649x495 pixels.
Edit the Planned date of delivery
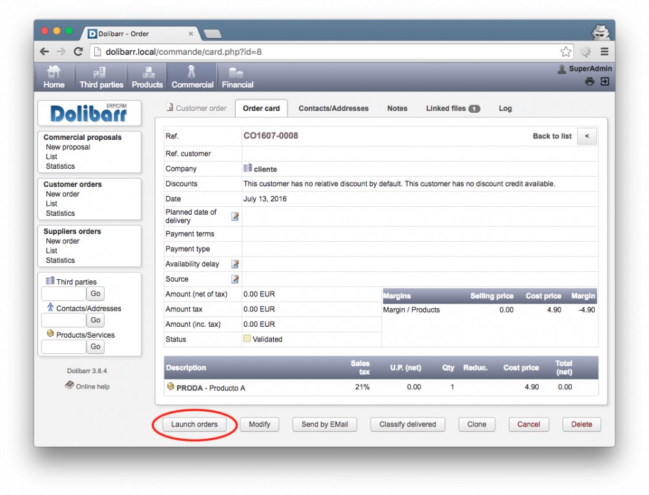pyautogui.click(x=234, y=217)
